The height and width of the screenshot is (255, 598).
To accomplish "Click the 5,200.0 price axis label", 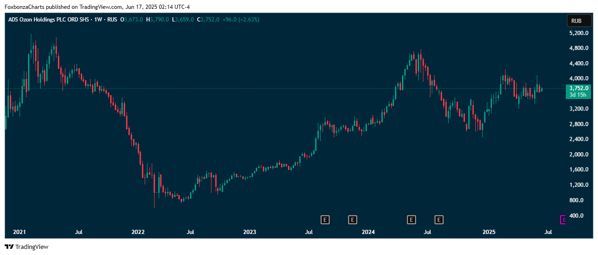I will [x=578, y=34].
